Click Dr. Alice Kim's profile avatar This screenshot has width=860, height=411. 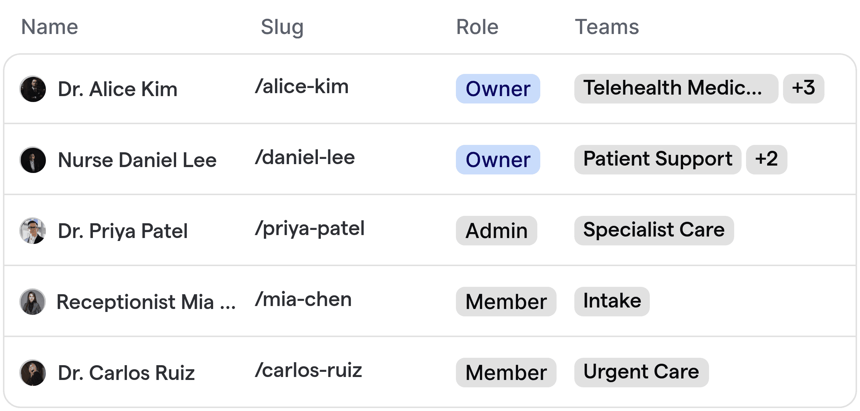(x=33, y=89)
